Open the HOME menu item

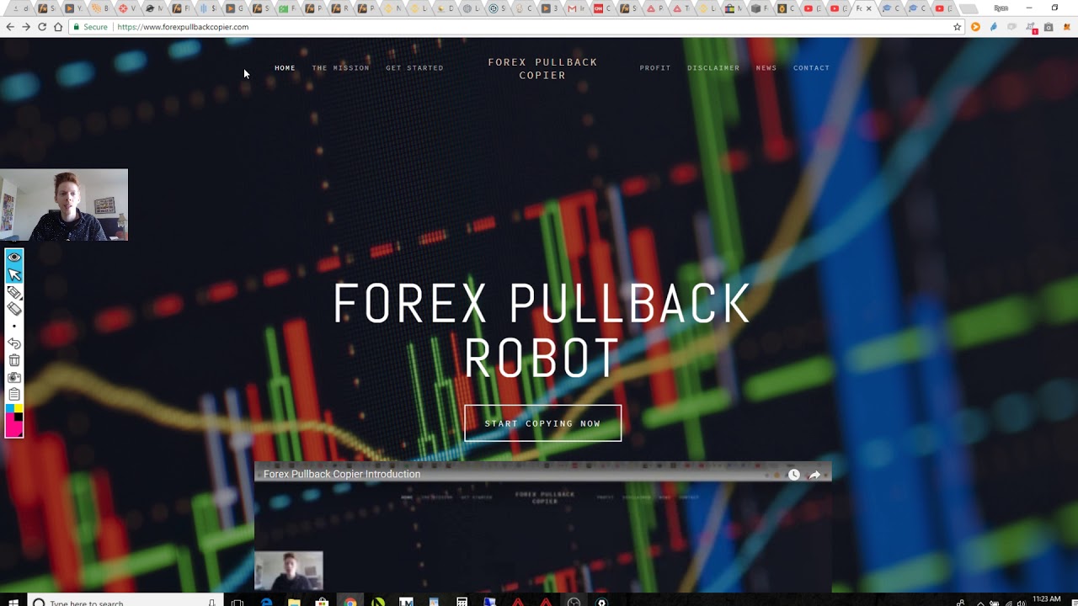pos(285,68)
